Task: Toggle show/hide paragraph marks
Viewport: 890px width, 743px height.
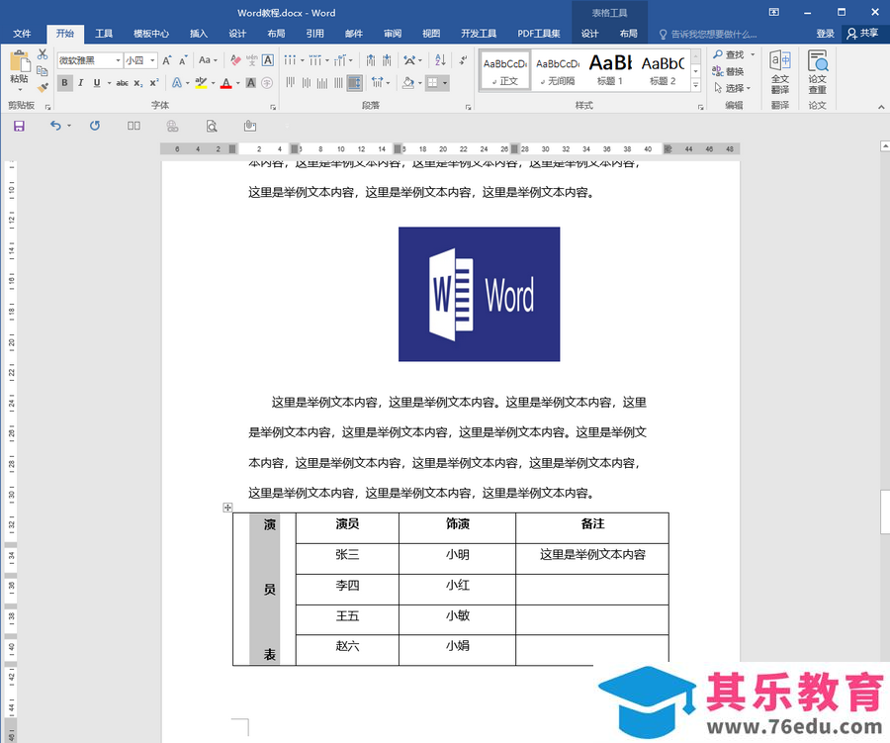Action: coord(463,60)
